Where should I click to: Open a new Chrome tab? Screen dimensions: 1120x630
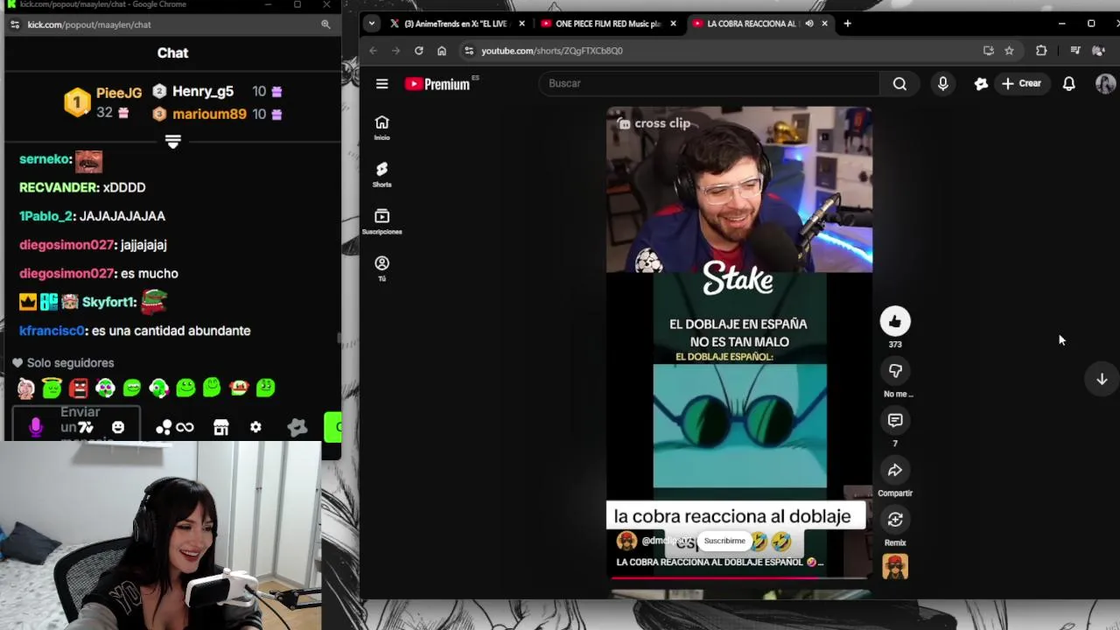[x=847, y=24]
